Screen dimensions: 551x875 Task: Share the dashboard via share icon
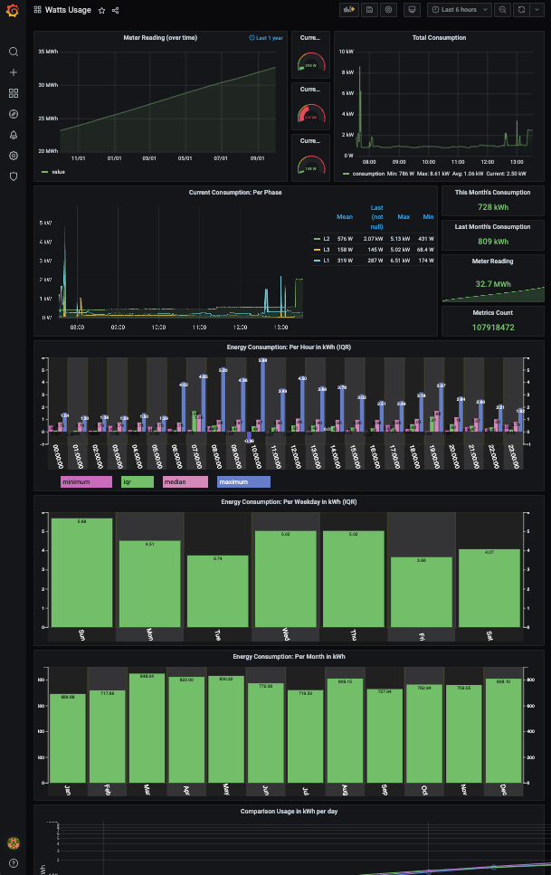coord(116,10)
